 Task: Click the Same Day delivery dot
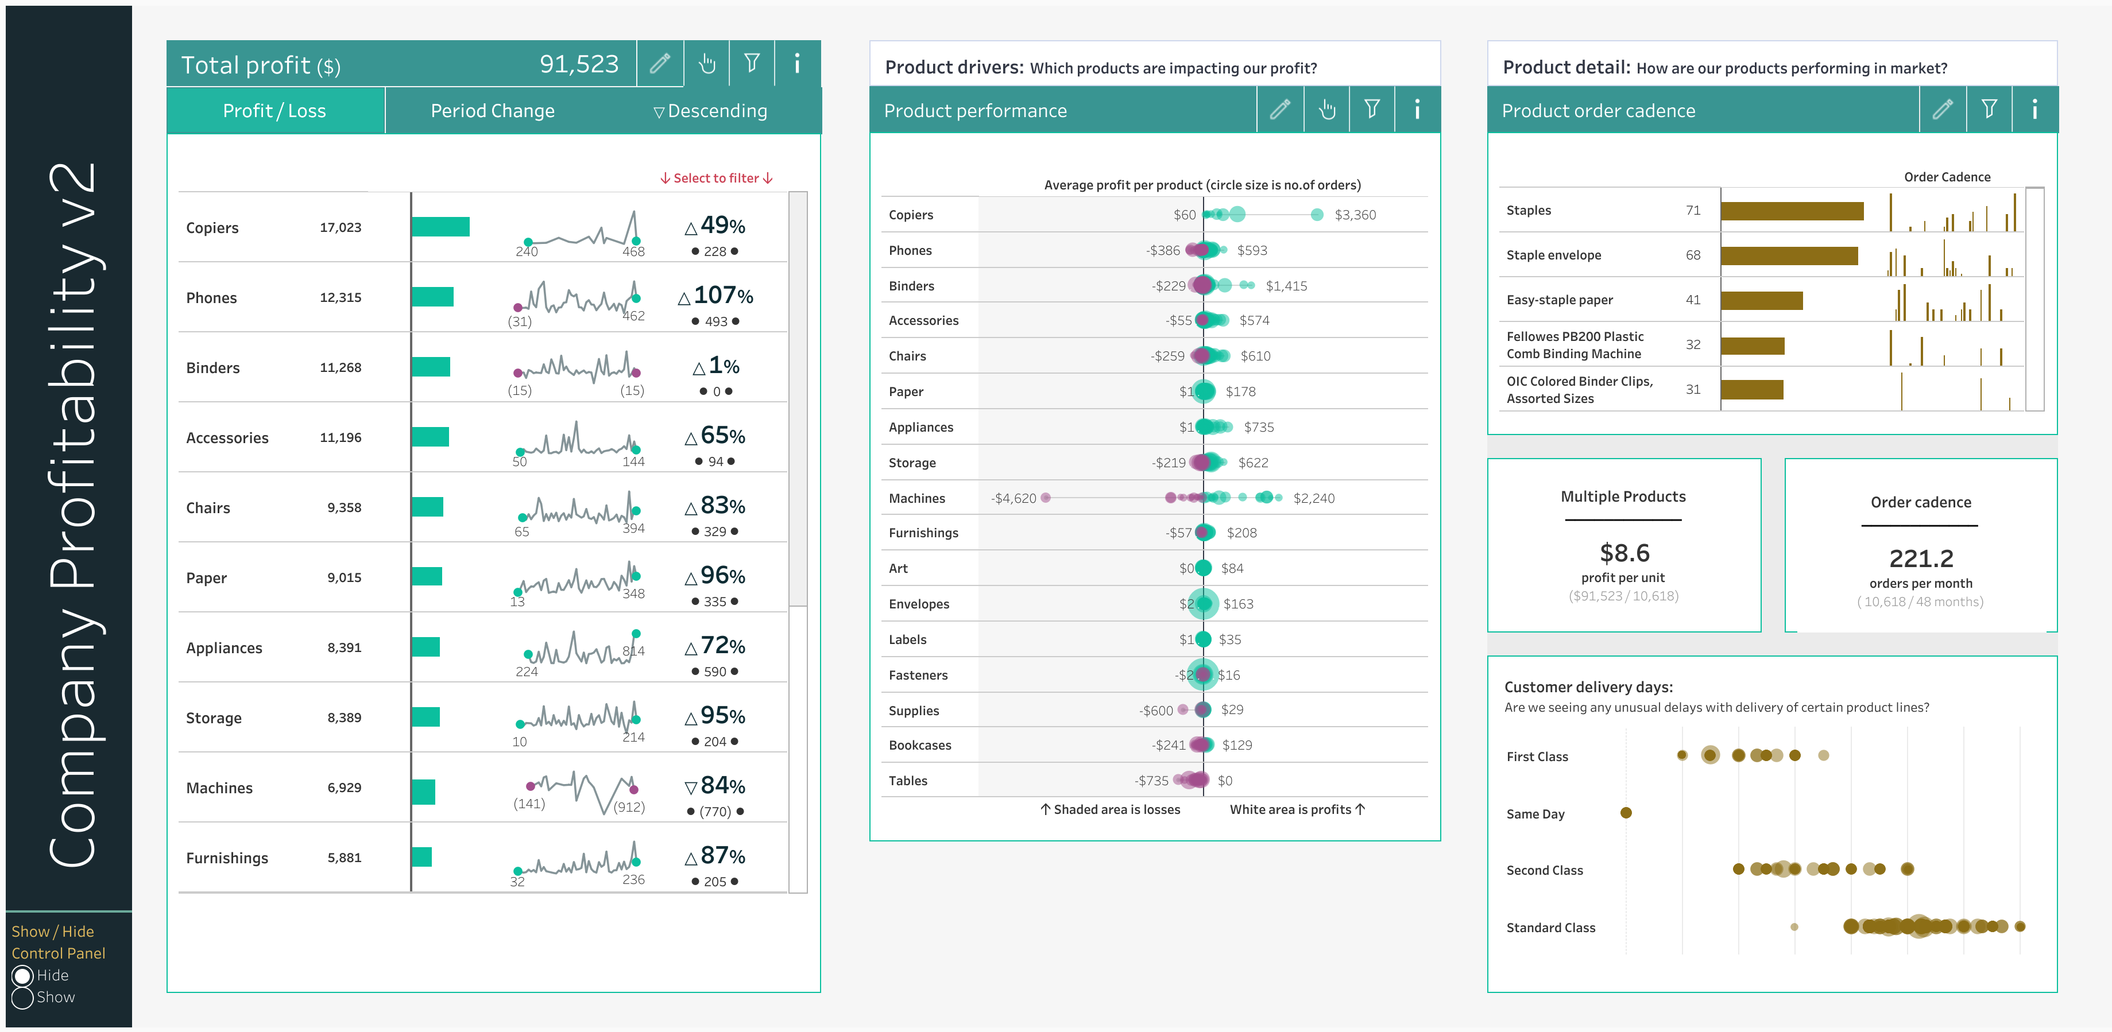(1626, 813)
